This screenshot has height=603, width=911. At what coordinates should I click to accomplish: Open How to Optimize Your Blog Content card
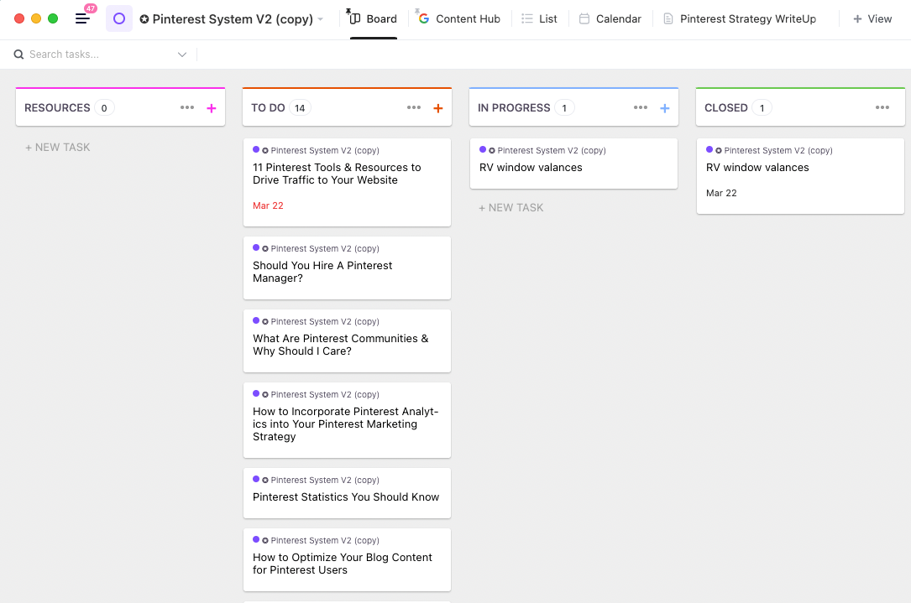click(x=347, y=560)
